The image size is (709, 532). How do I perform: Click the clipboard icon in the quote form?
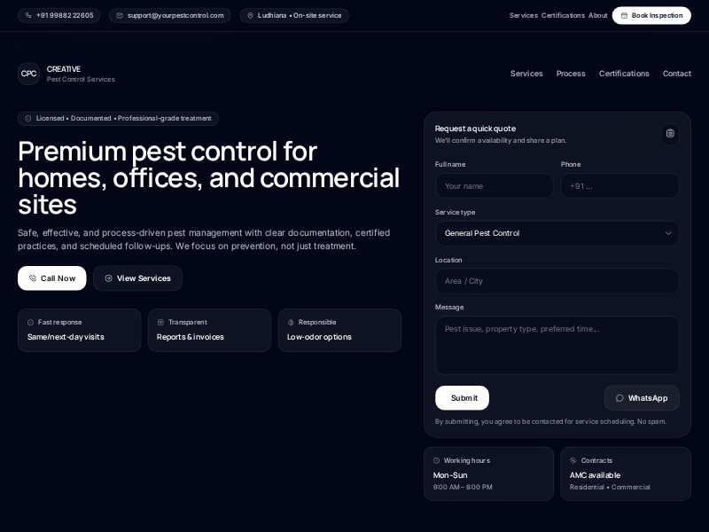(x=670, y=134)
